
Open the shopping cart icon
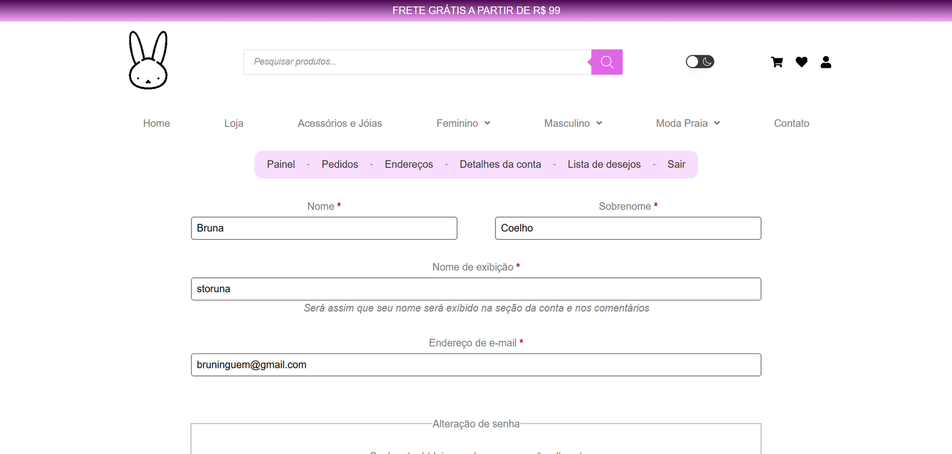pos(776,62)
